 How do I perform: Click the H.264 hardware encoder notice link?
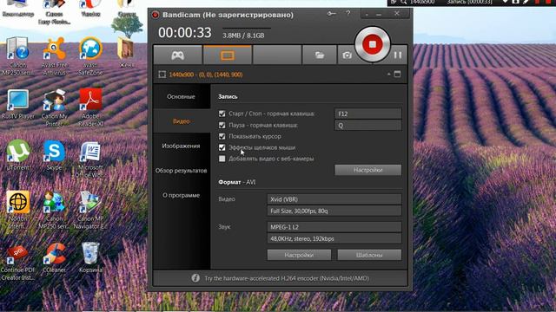(287, 278)
